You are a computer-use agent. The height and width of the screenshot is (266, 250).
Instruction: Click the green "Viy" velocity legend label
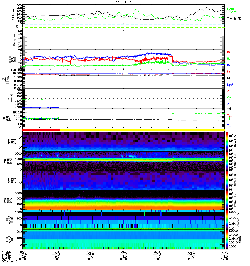coord(229,98)
